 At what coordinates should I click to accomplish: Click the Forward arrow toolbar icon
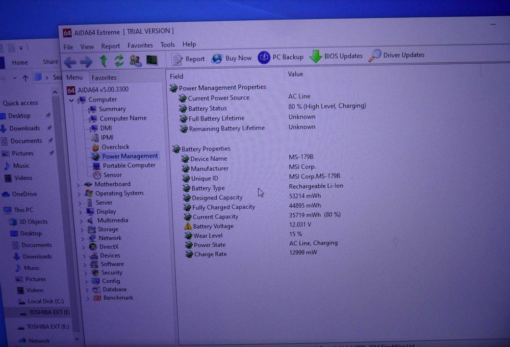coord(86,62)
